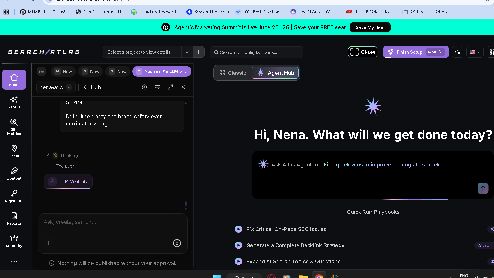Image resolution: width=494 pixels, height=278 pixels.
Task: Focus the Search for tools, Domains field
Action: 257,52
